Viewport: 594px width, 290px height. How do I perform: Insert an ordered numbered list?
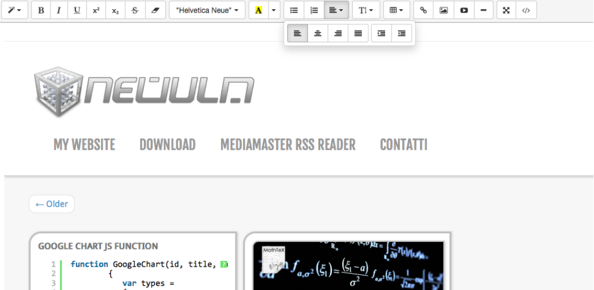click(314, 10)
